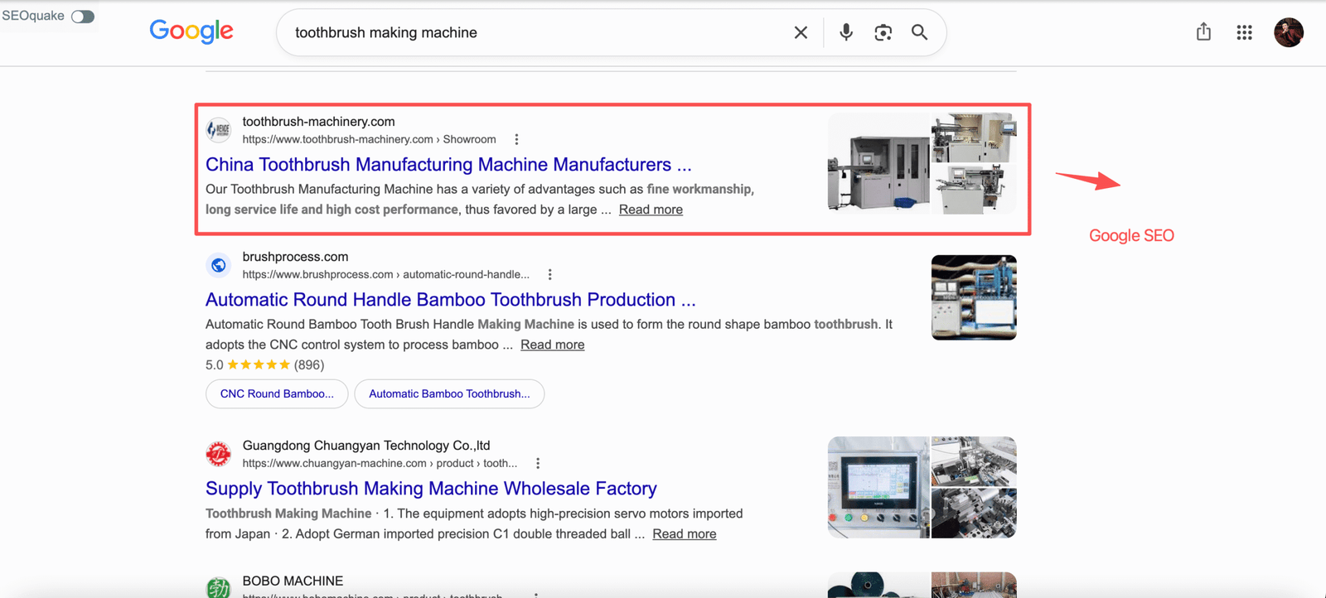Clear the search box text
This screenshot has height=598, width=1326.
click(801, 32)
